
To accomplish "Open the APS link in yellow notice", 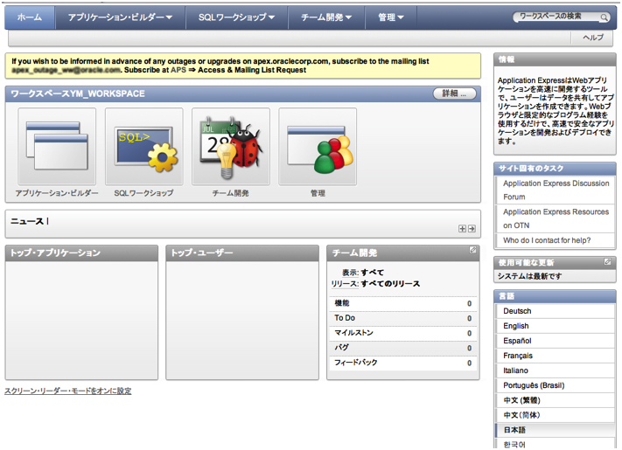I will click(x=178, y=70).
